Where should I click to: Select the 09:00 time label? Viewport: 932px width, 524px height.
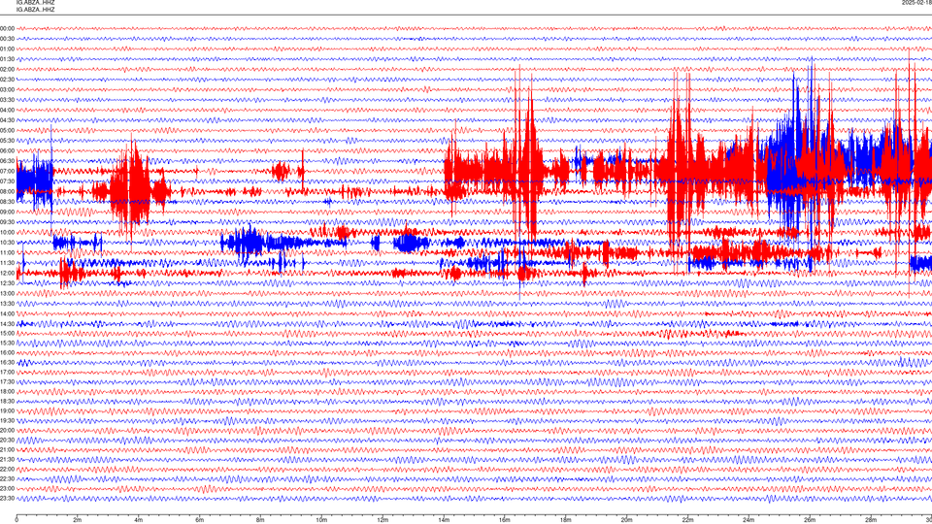pos(7,212)
